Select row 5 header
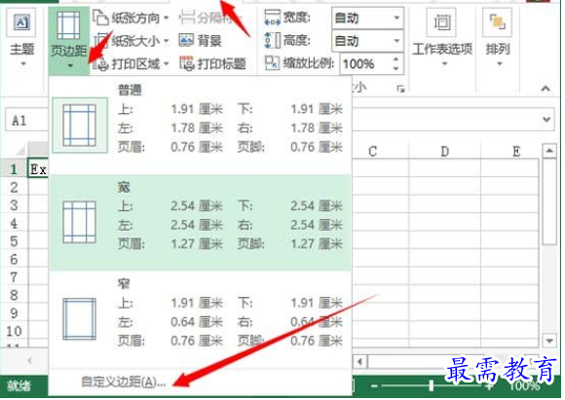565x400 pixels. pos(14,240)
